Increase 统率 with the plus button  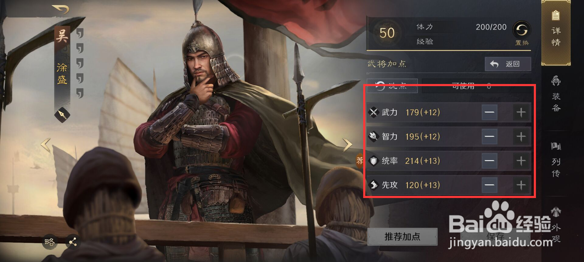point(521,161)
